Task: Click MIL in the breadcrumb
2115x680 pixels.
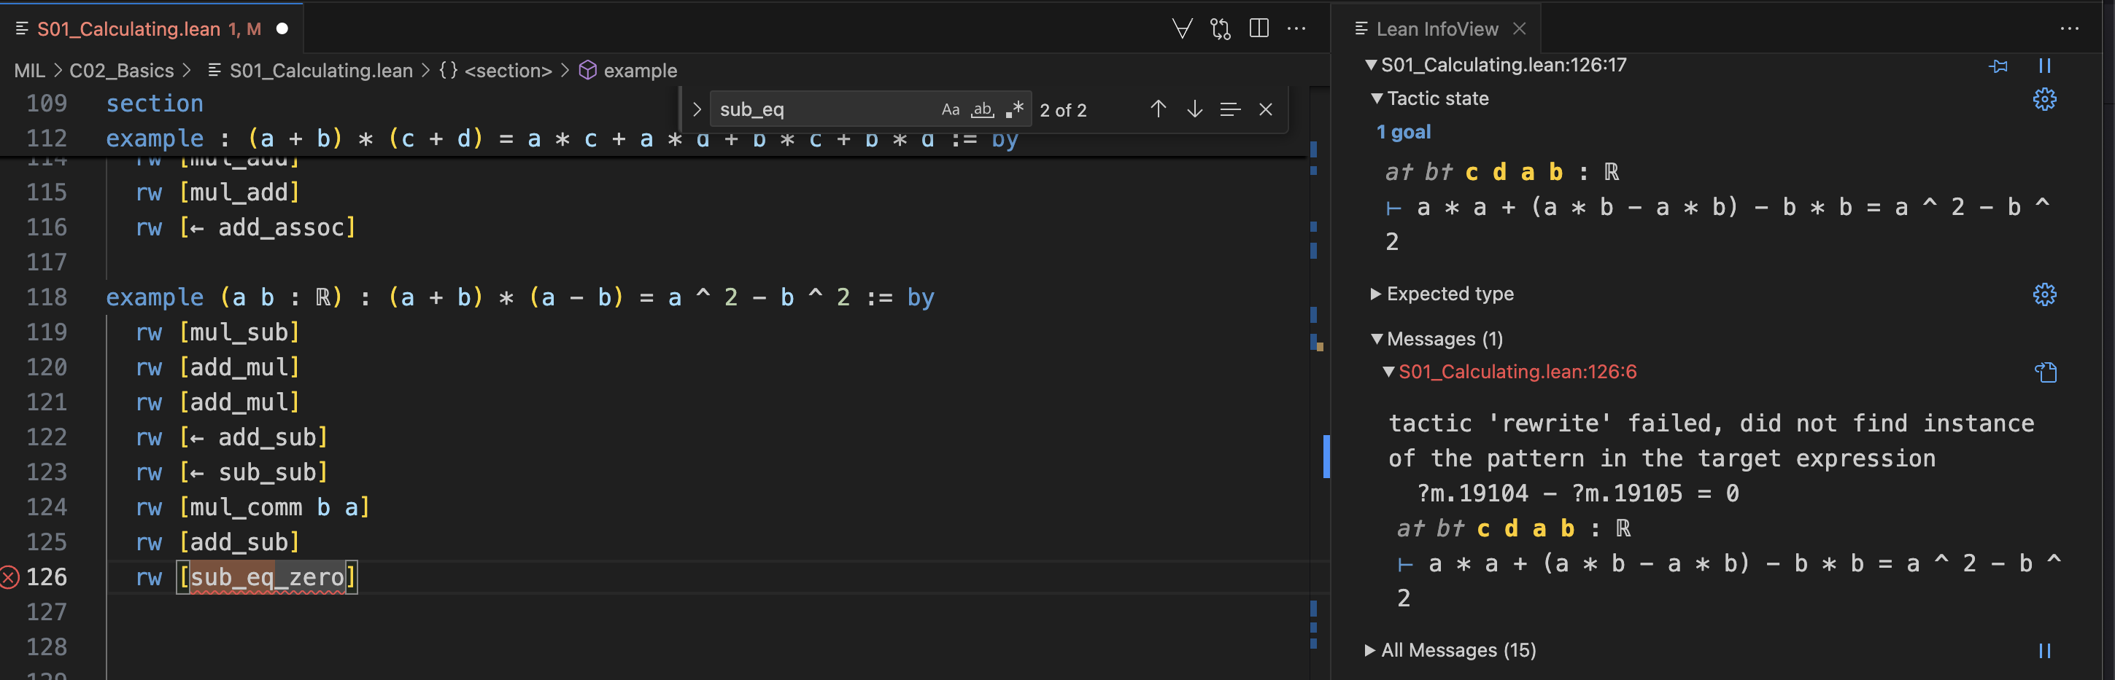Action: pos(30,71)
